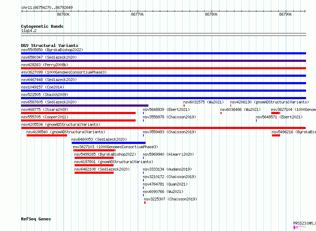Screen dimensions: 316x231
Task: Click the nsv3559493 small blue marker
Action: pyautogui.click(x=143, y=135)
